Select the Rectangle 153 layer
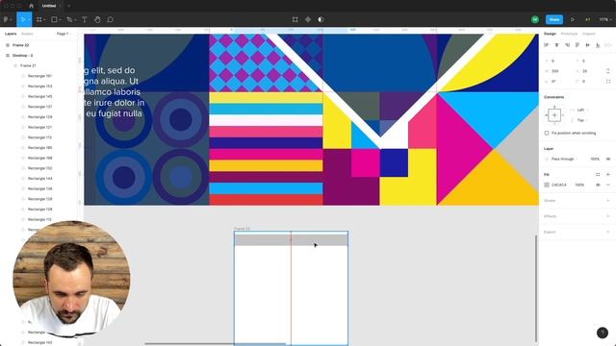This screenshot has height=346, width=616. pos(38,86)
